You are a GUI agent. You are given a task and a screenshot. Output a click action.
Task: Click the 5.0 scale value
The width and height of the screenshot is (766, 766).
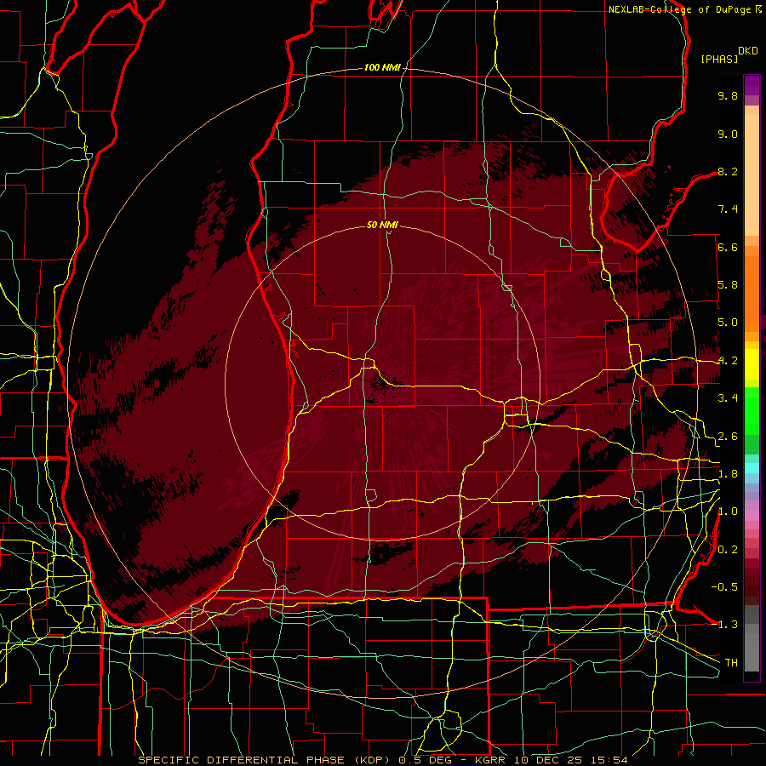pyautogui.click(x=728, y=323)
